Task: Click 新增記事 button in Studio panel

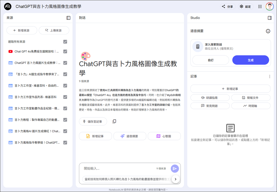Action: [x=230, y=89]
